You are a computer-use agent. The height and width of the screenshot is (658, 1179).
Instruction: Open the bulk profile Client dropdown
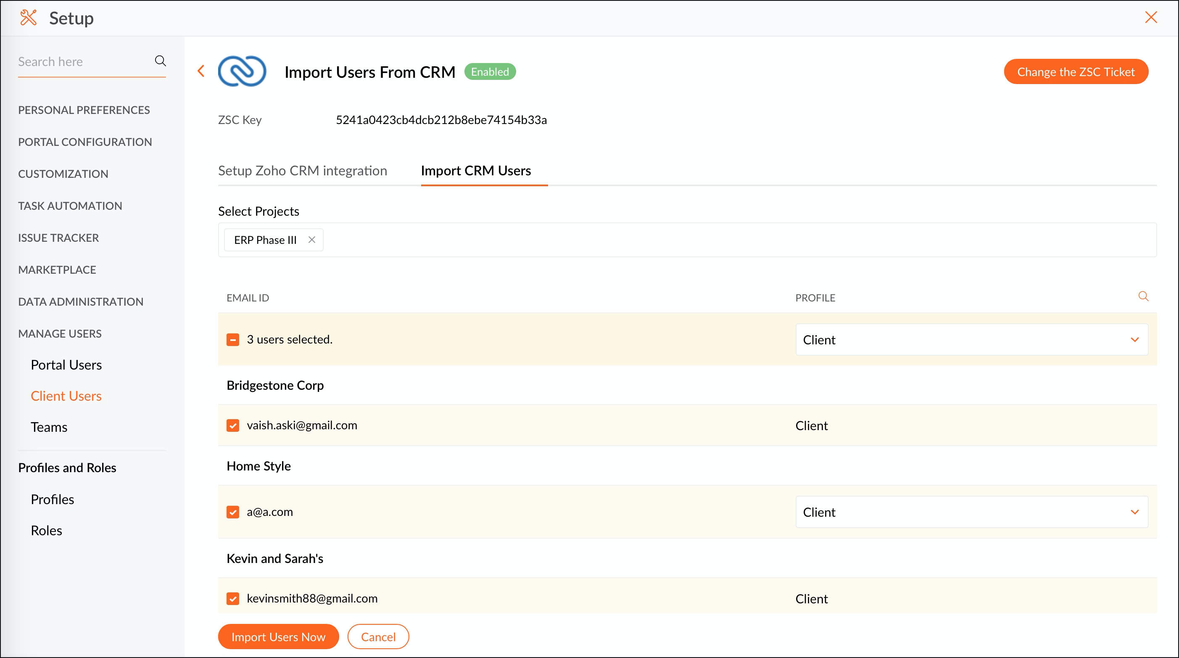(971, 340)
